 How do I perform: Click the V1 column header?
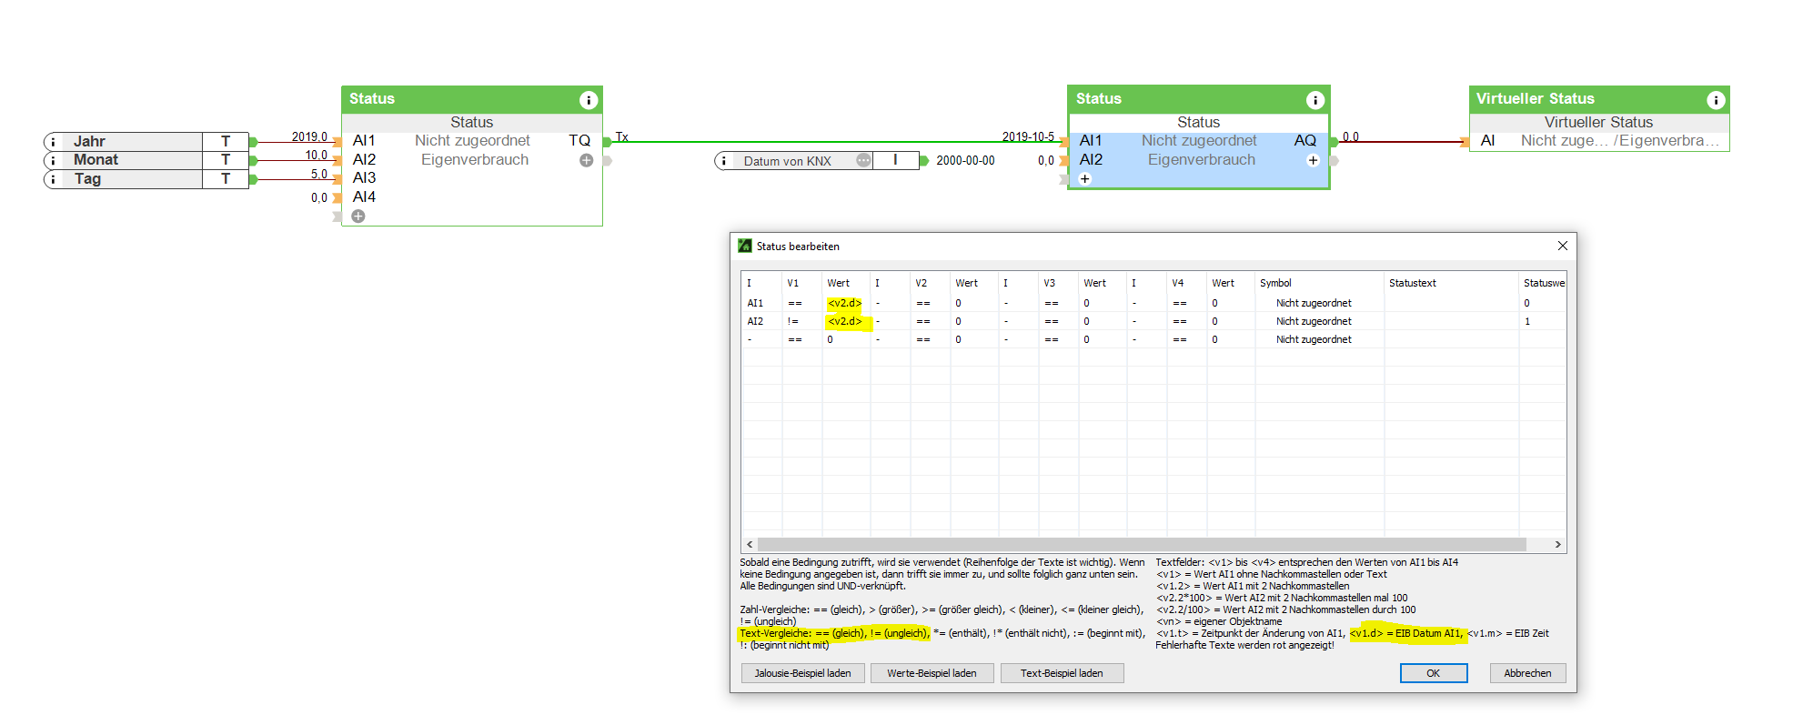(x=793, y=283)
